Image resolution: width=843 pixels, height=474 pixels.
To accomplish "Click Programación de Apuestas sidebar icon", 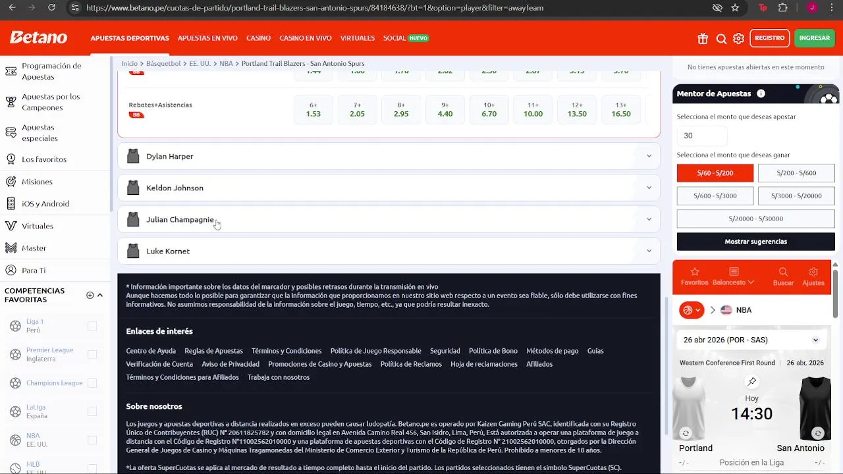I will [11, 71].
